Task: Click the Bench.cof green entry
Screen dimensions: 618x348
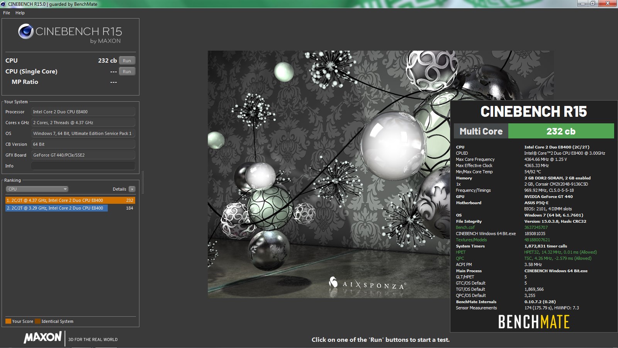Action: pos(465,227)
